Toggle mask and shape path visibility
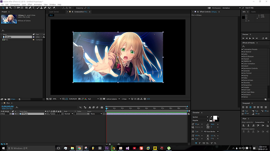The height and width of the screenshot is (151, 270). [x=66, y=99]
